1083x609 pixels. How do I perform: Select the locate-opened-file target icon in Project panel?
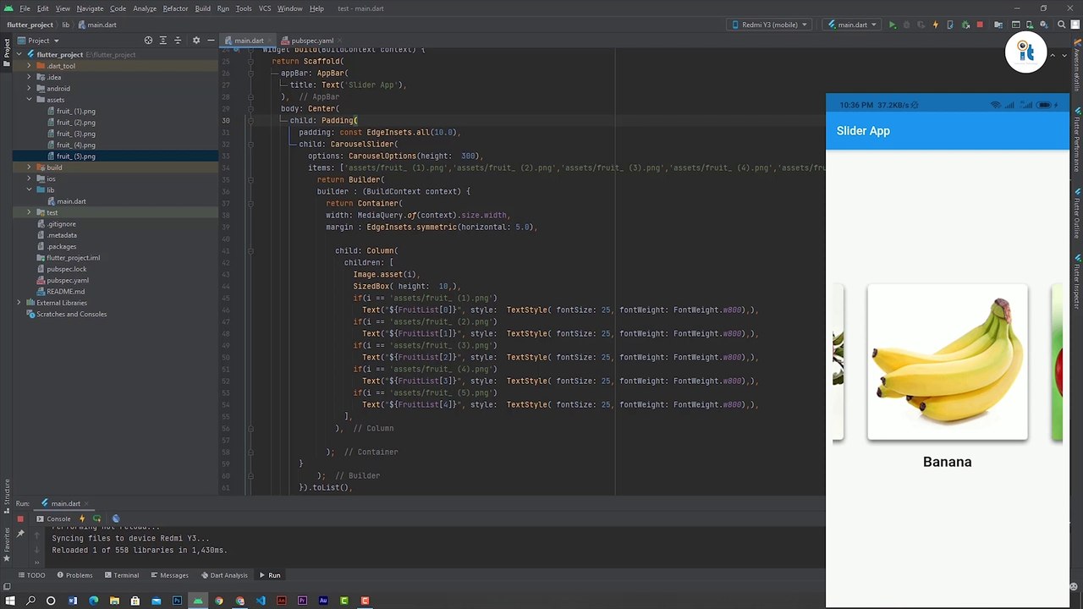click(149, 41)
